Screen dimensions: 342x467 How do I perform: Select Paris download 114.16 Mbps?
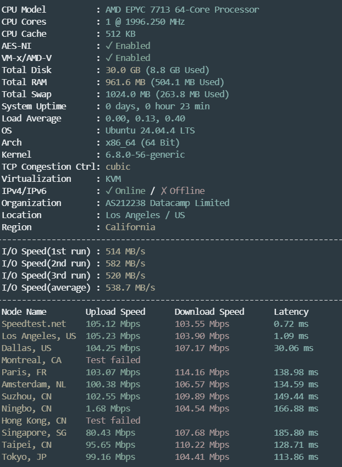pyautogui.click(x=202, y=373)
